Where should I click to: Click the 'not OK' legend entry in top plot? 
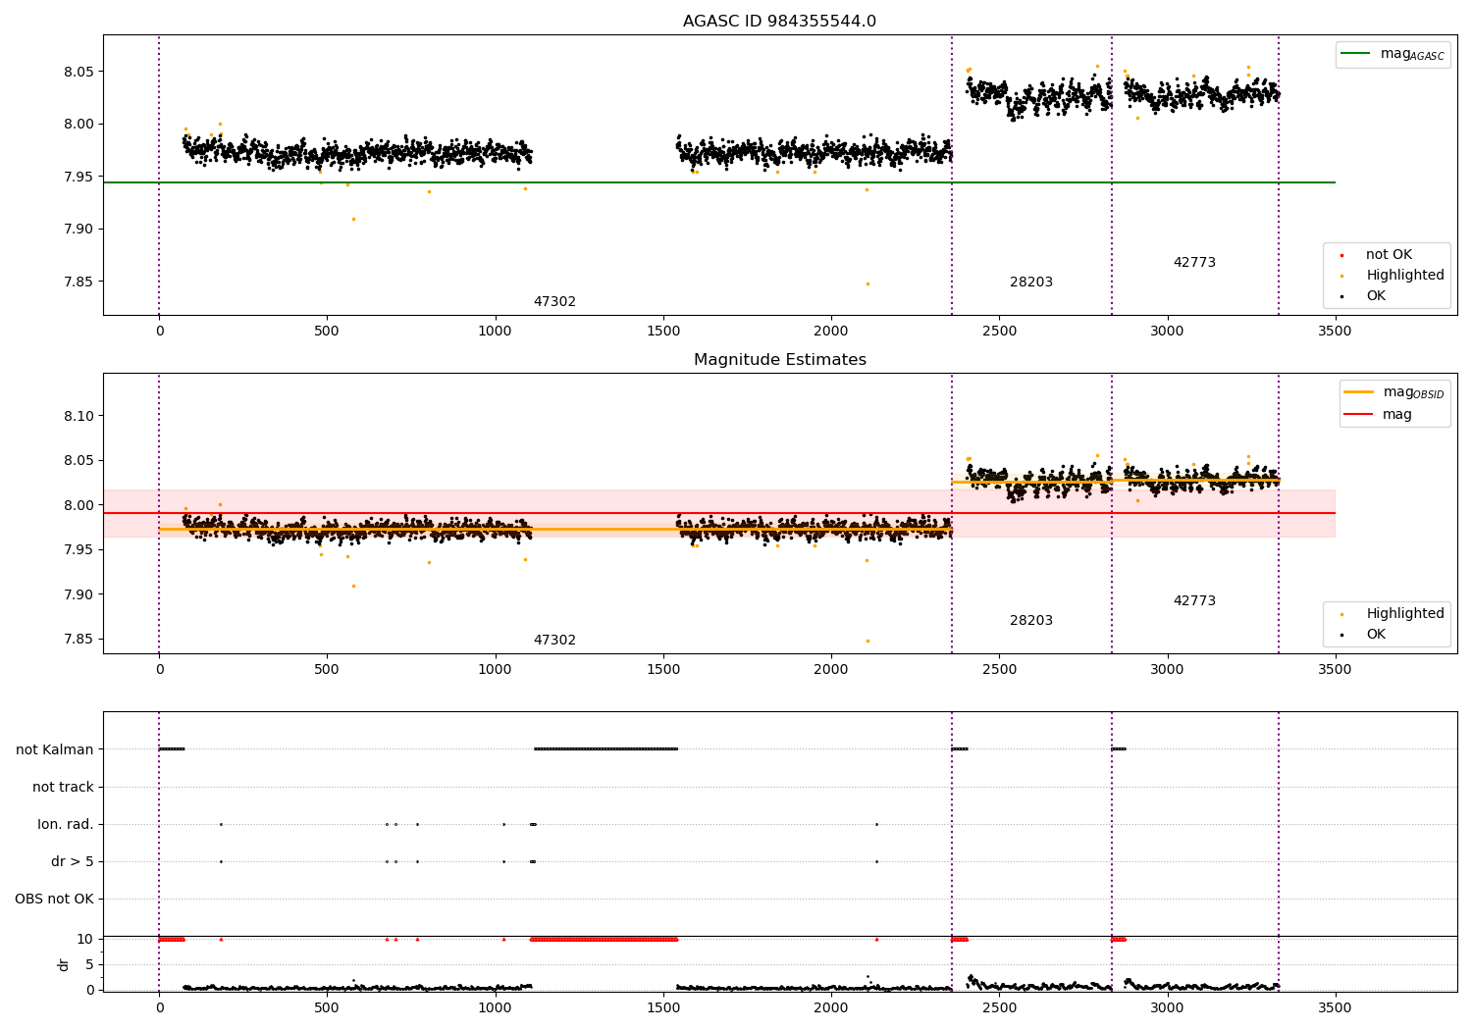pos(1389,255)
